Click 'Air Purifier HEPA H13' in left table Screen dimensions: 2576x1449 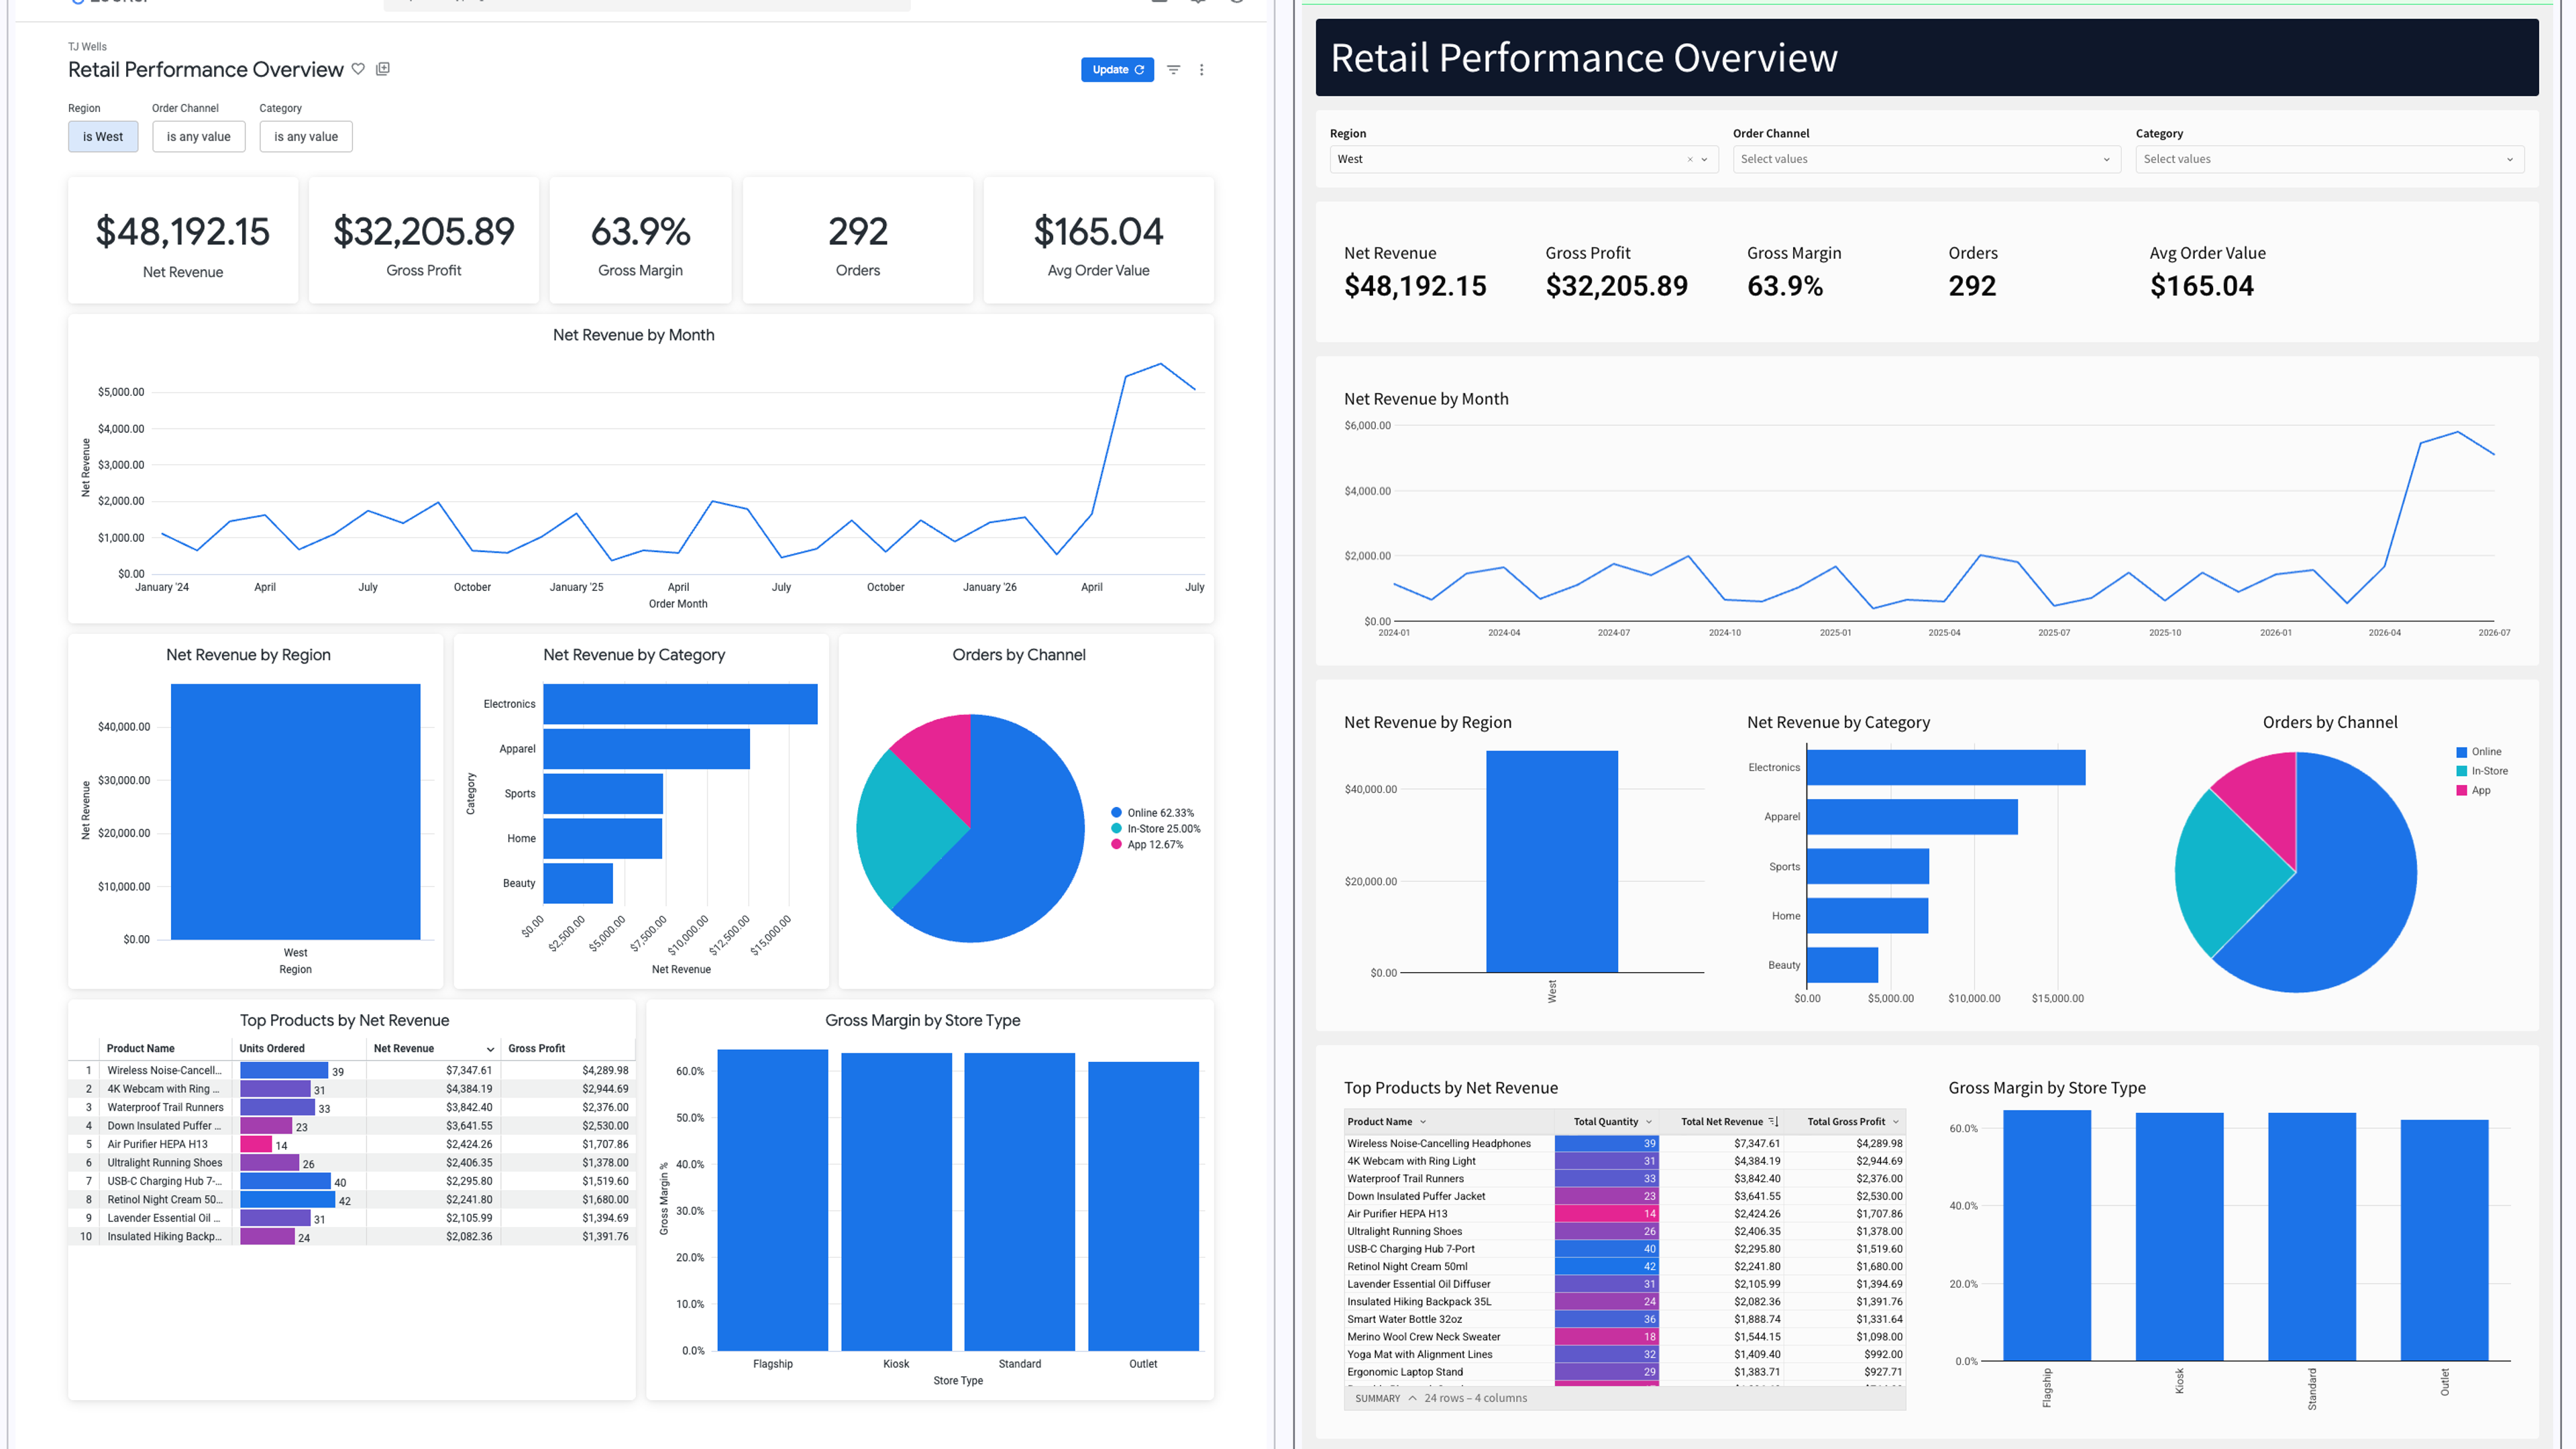coord(157,1144)
